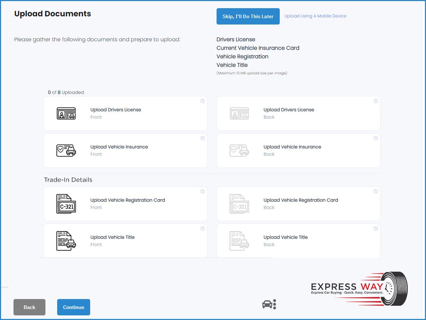Screen dimensions: 426x320
Task: Go back with the gray Back button
Action: [x=29, y=307]
